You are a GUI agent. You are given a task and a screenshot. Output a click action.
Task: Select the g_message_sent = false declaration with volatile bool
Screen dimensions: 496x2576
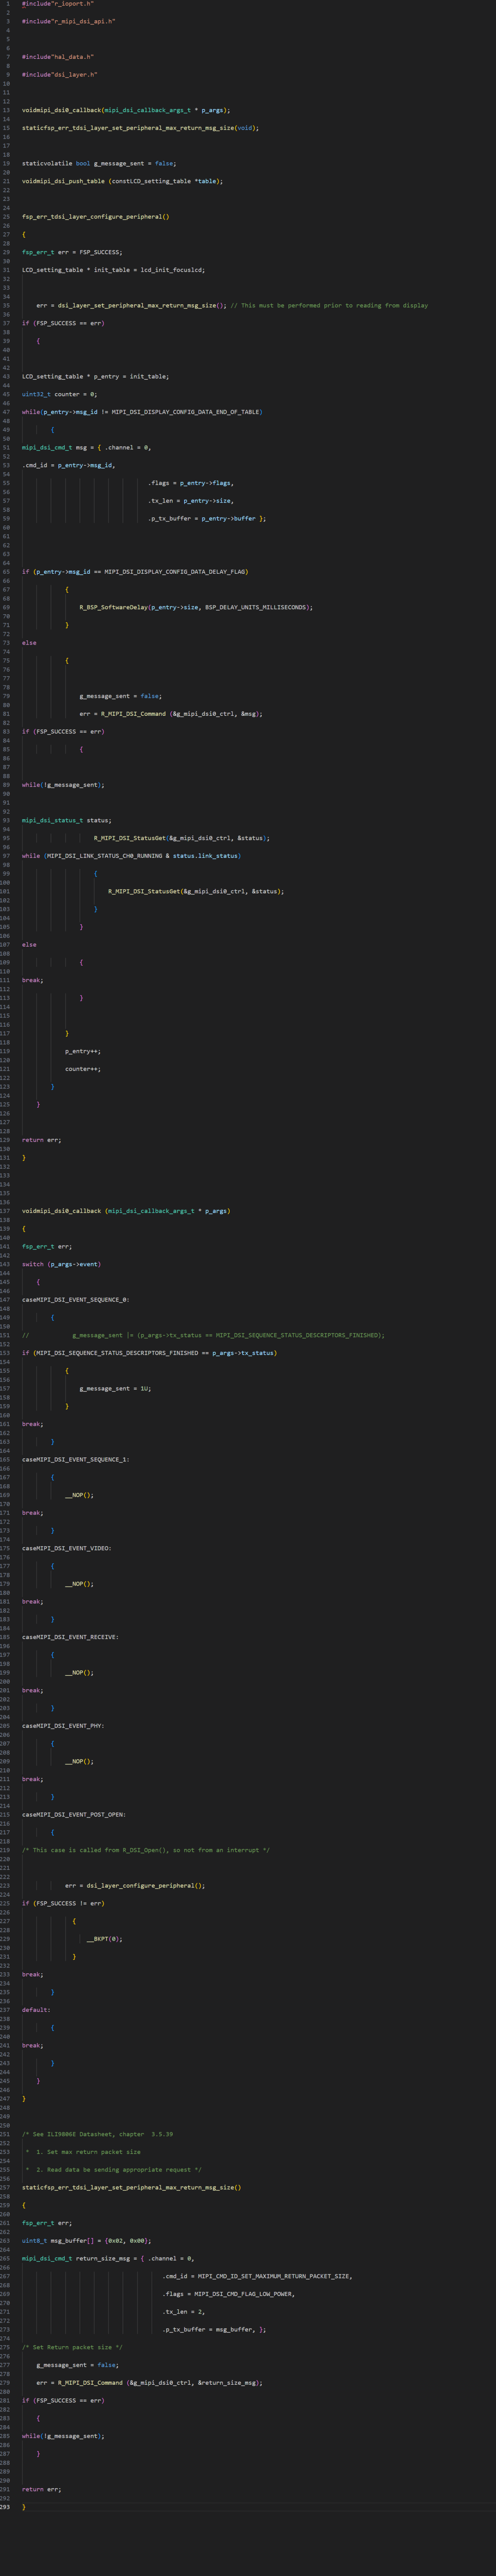point(99,163)
